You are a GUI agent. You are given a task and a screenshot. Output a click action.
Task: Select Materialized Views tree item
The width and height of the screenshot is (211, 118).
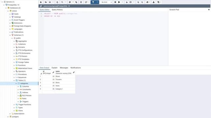[25, 69]
